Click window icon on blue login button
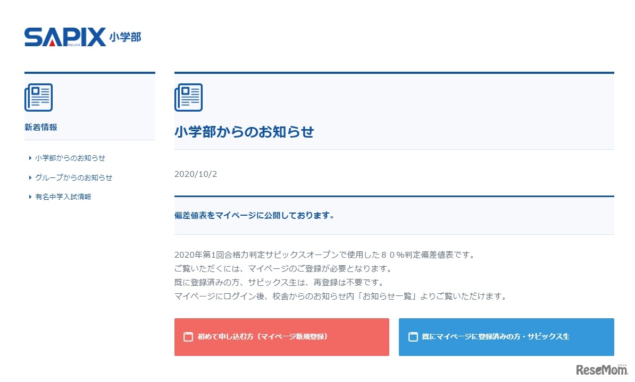The width and height of the screenshot is (635, 382). [413, 337]
